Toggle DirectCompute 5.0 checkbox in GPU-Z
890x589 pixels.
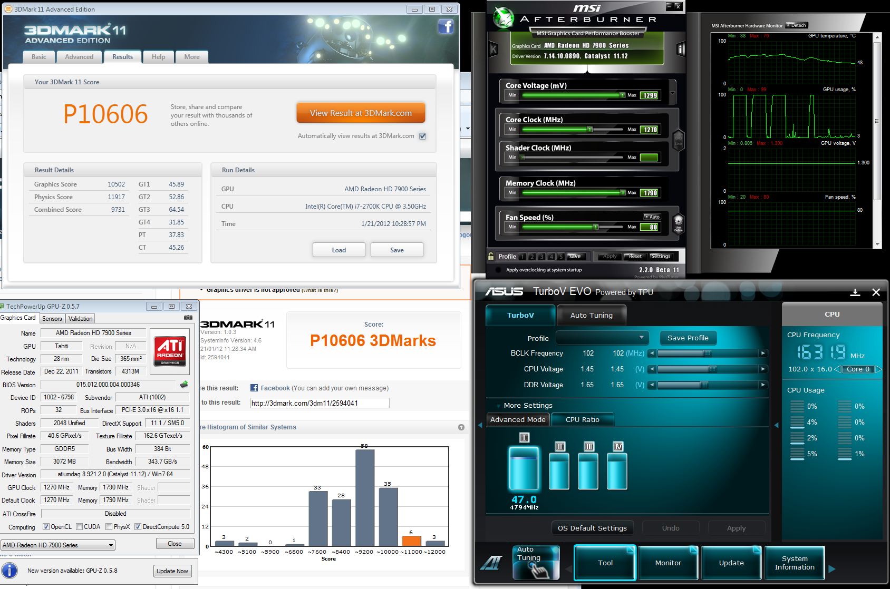coord(138,527)
